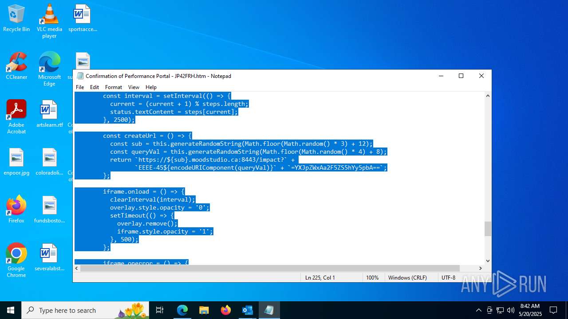This screenshot has height=319, width=568.
Task: Launch Firefox desktop shortcut
Action: pyautogui.click(x=16, y=210)
